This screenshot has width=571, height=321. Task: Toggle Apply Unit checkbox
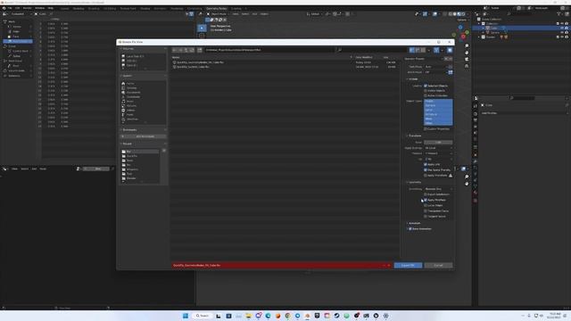point(426,164)
